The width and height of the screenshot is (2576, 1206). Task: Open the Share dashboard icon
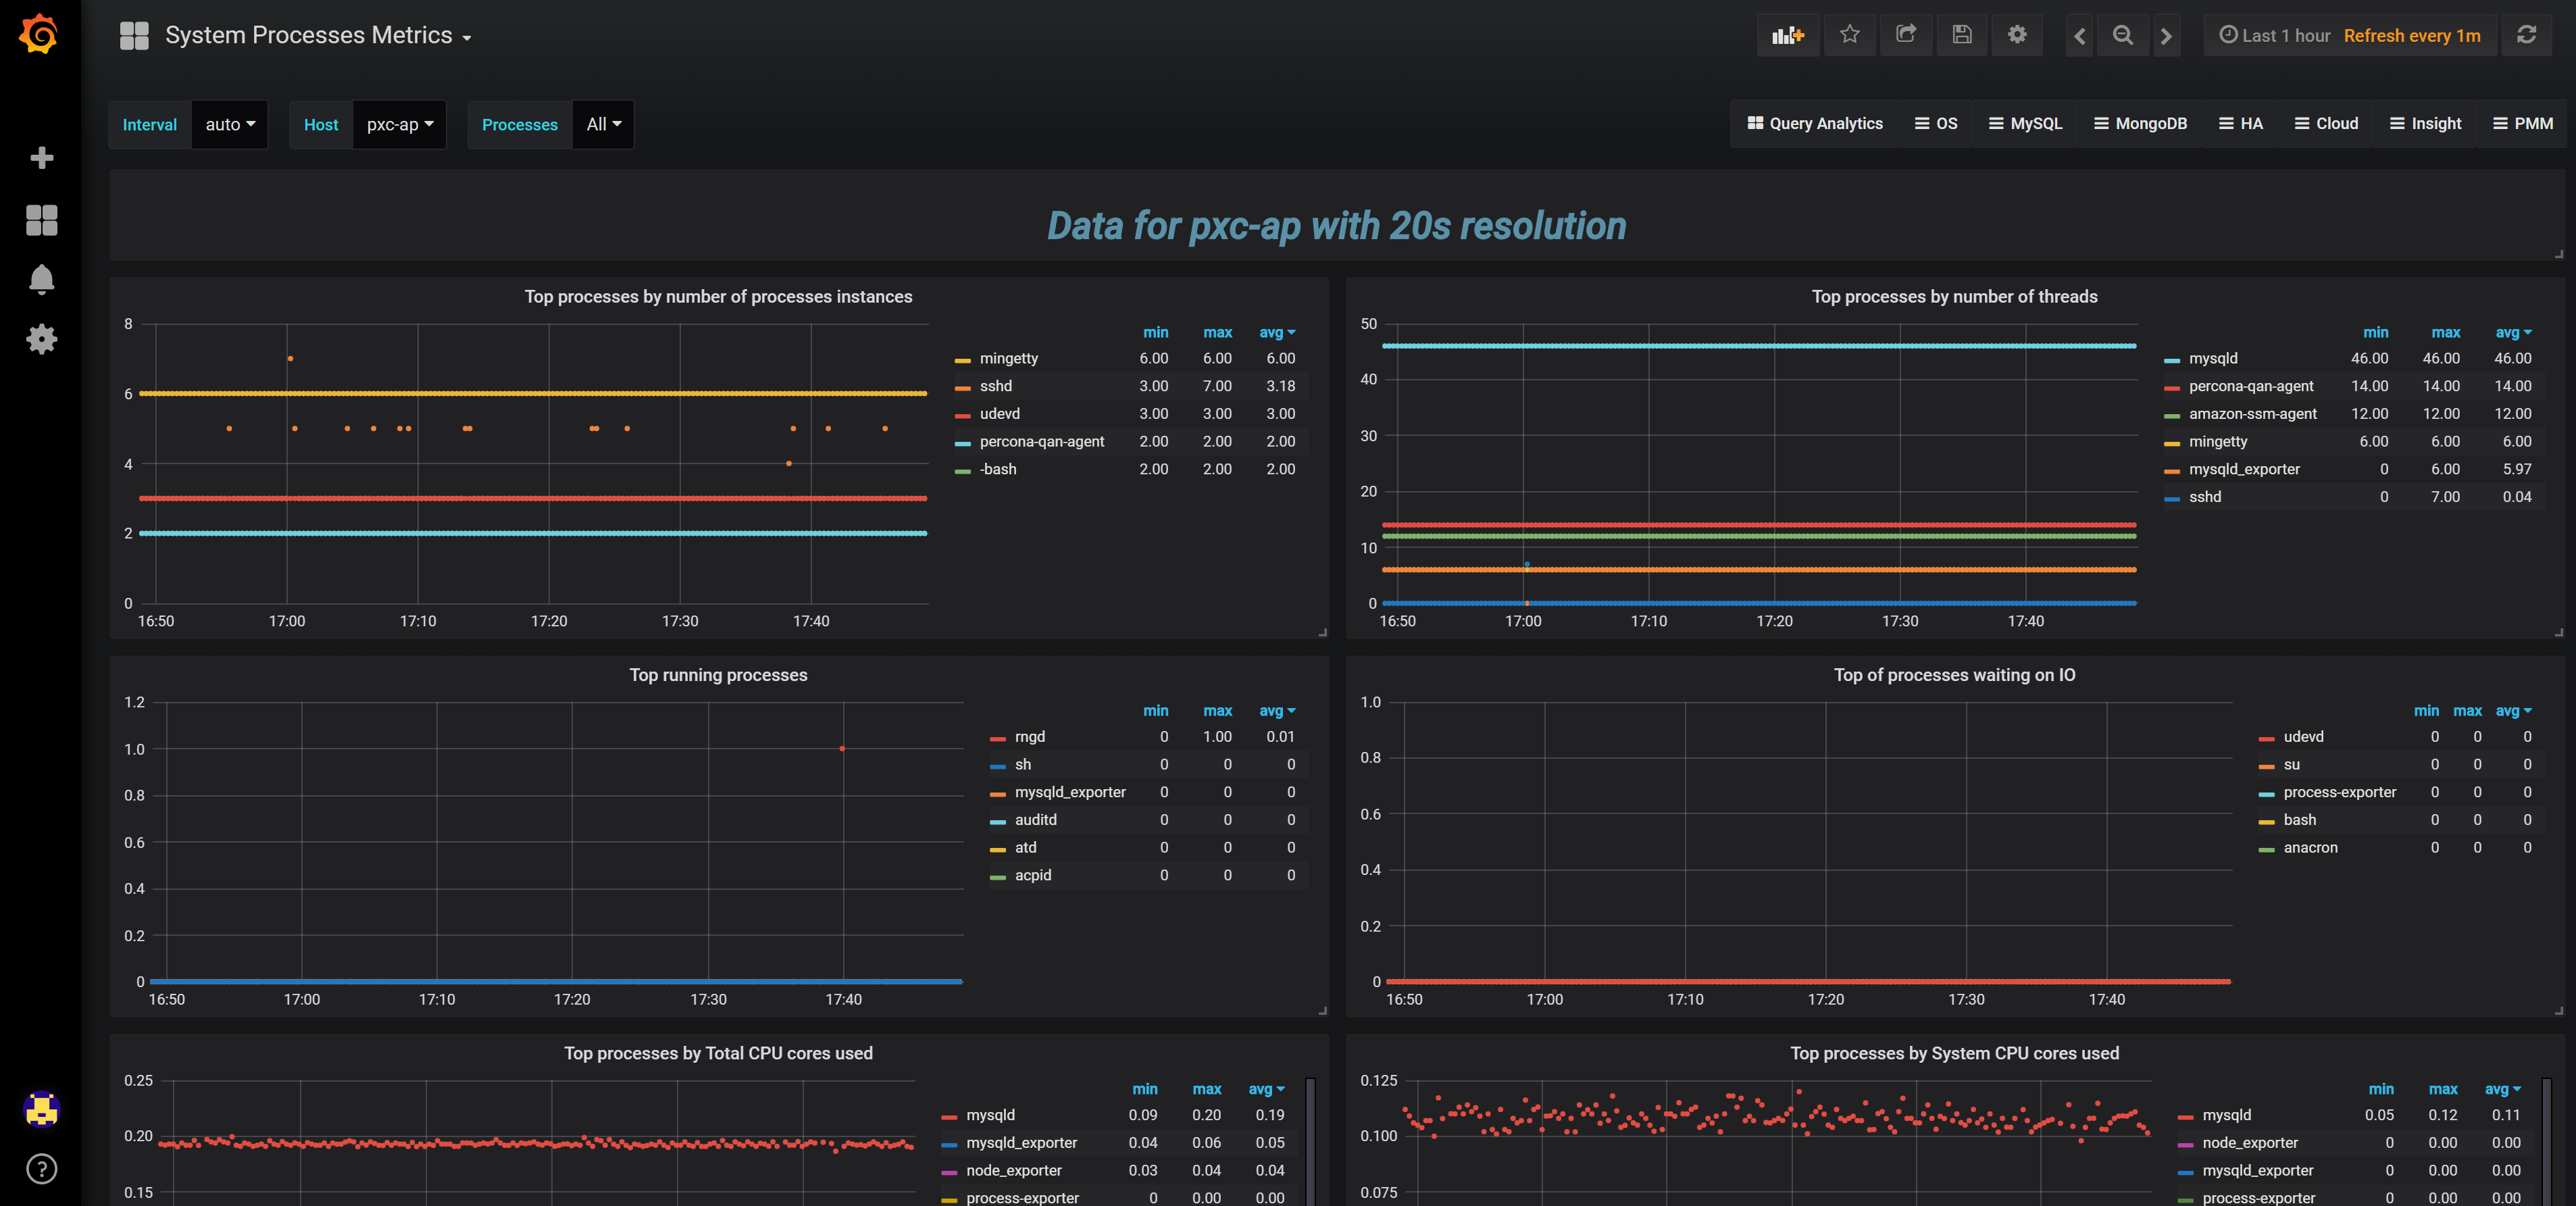[1906, 36]
